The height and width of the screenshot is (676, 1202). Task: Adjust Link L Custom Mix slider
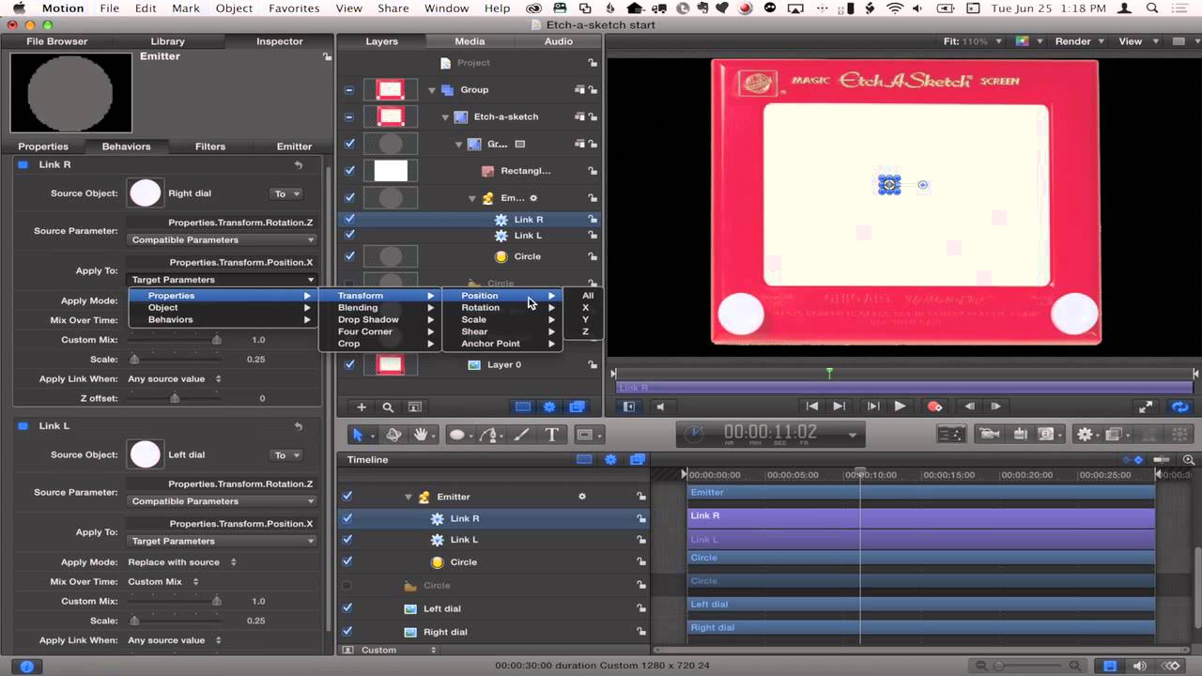(217, 601)
